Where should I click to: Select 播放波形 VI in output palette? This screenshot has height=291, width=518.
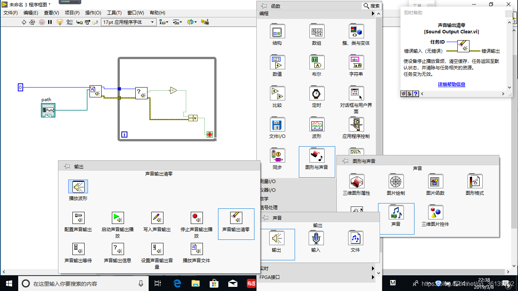pyautogui.click(x=78, y=187)
